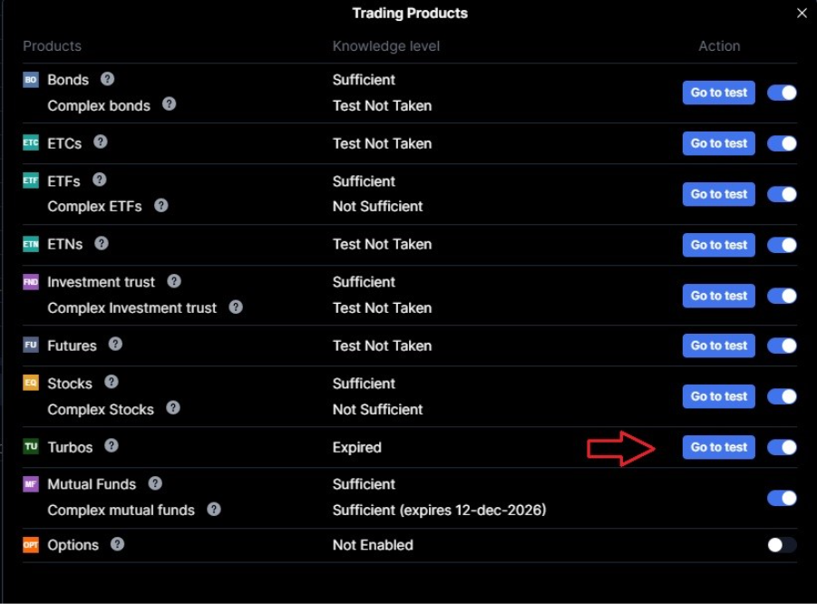The width and height of the screenshot is (817, 604).
Task: Click the help icon beside Futures
Action: click(115, 344)
